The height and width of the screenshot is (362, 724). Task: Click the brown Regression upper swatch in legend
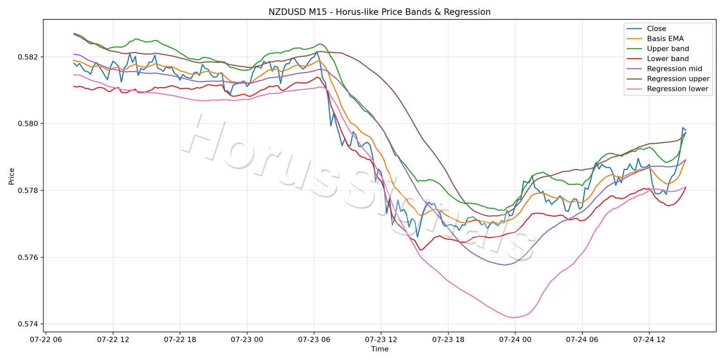click(x=634, y=79)
